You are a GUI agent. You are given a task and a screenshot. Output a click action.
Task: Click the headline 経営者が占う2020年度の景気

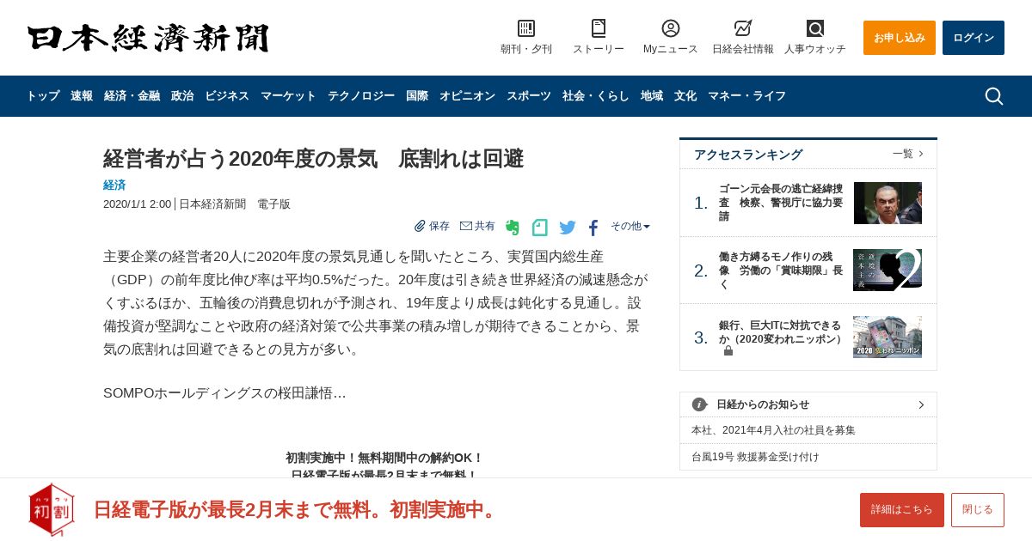(x=313, y=159)
